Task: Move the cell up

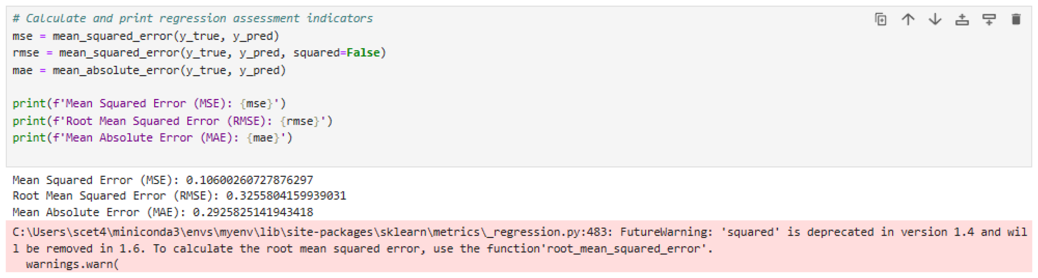Action: (908, 19)
